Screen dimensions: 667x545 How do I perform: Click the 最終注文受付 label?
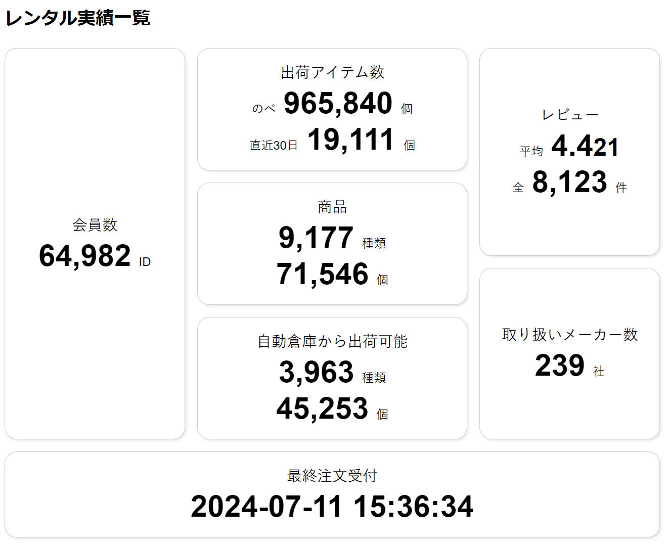pos(332,476)
